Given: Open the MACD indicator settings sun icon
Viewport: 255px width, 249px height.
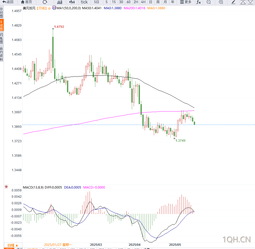Looking at the screenshot, I should pos(6,187).
